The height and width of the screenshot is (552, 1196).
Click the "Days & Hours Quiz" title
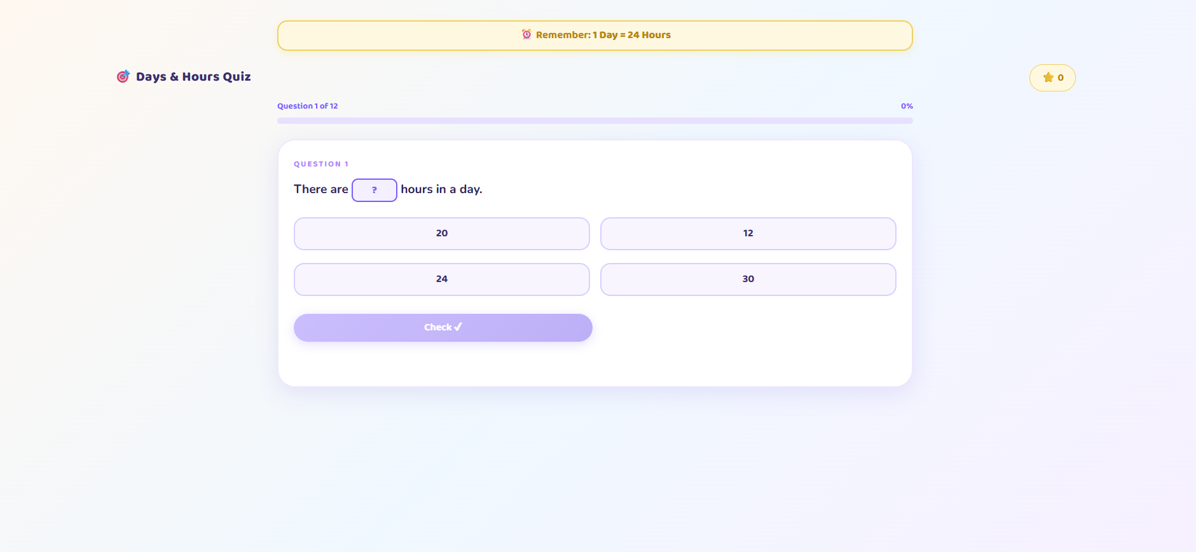[x=193, y=77]
